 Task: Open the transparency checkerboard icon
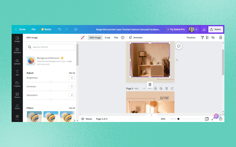pyautogui.click(x=207, y=38)
